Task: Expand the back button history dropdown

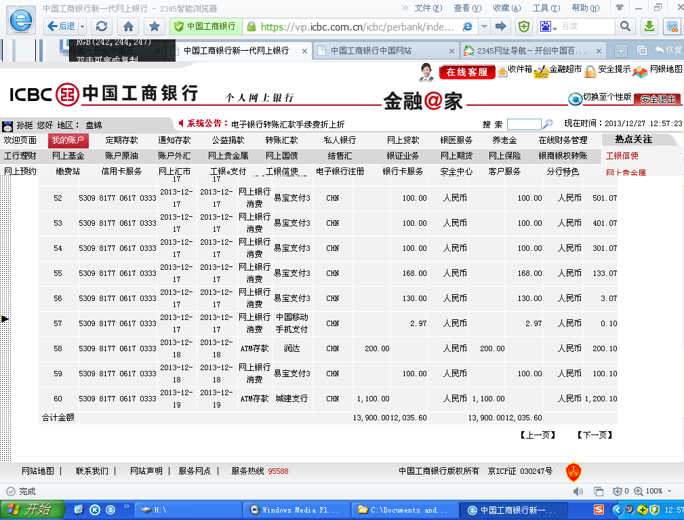Action: coord(83,26)
